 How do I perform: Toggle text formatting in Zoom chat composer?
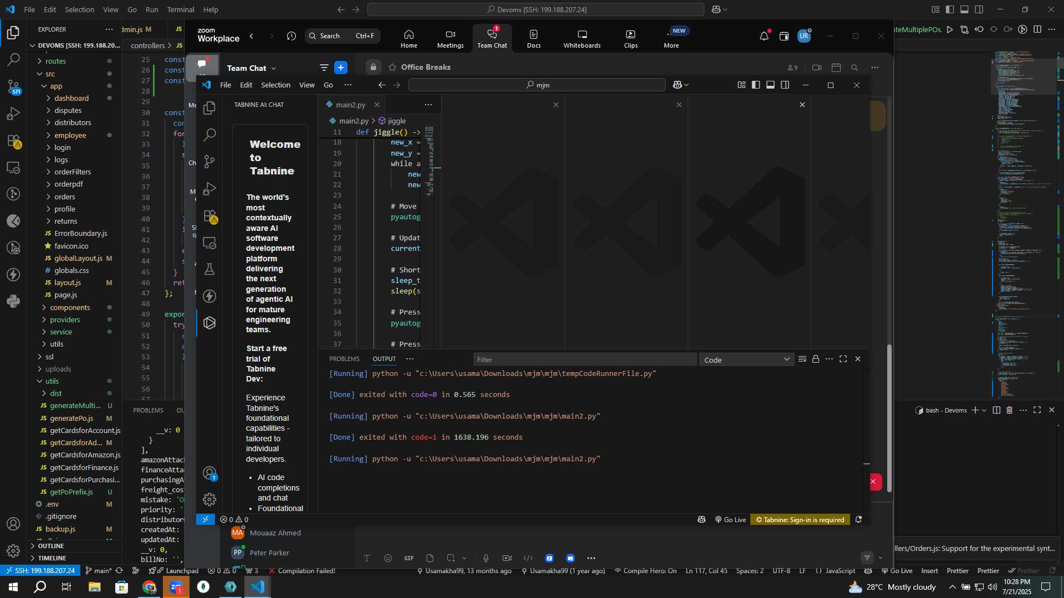point(366,558)
